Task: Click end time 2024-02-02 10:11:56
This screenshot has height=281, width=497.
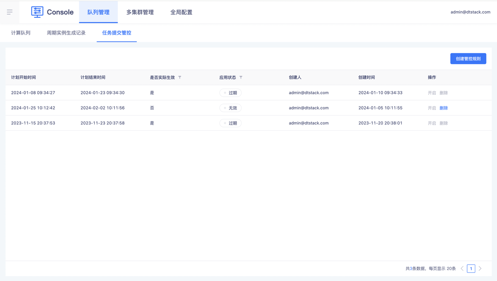Action: tap(103, 108)
